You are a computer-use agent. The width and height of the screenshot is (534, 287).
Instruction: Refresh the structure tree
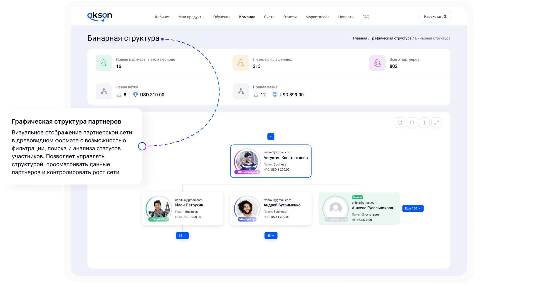pyautogui.click(x=400, y=123)
